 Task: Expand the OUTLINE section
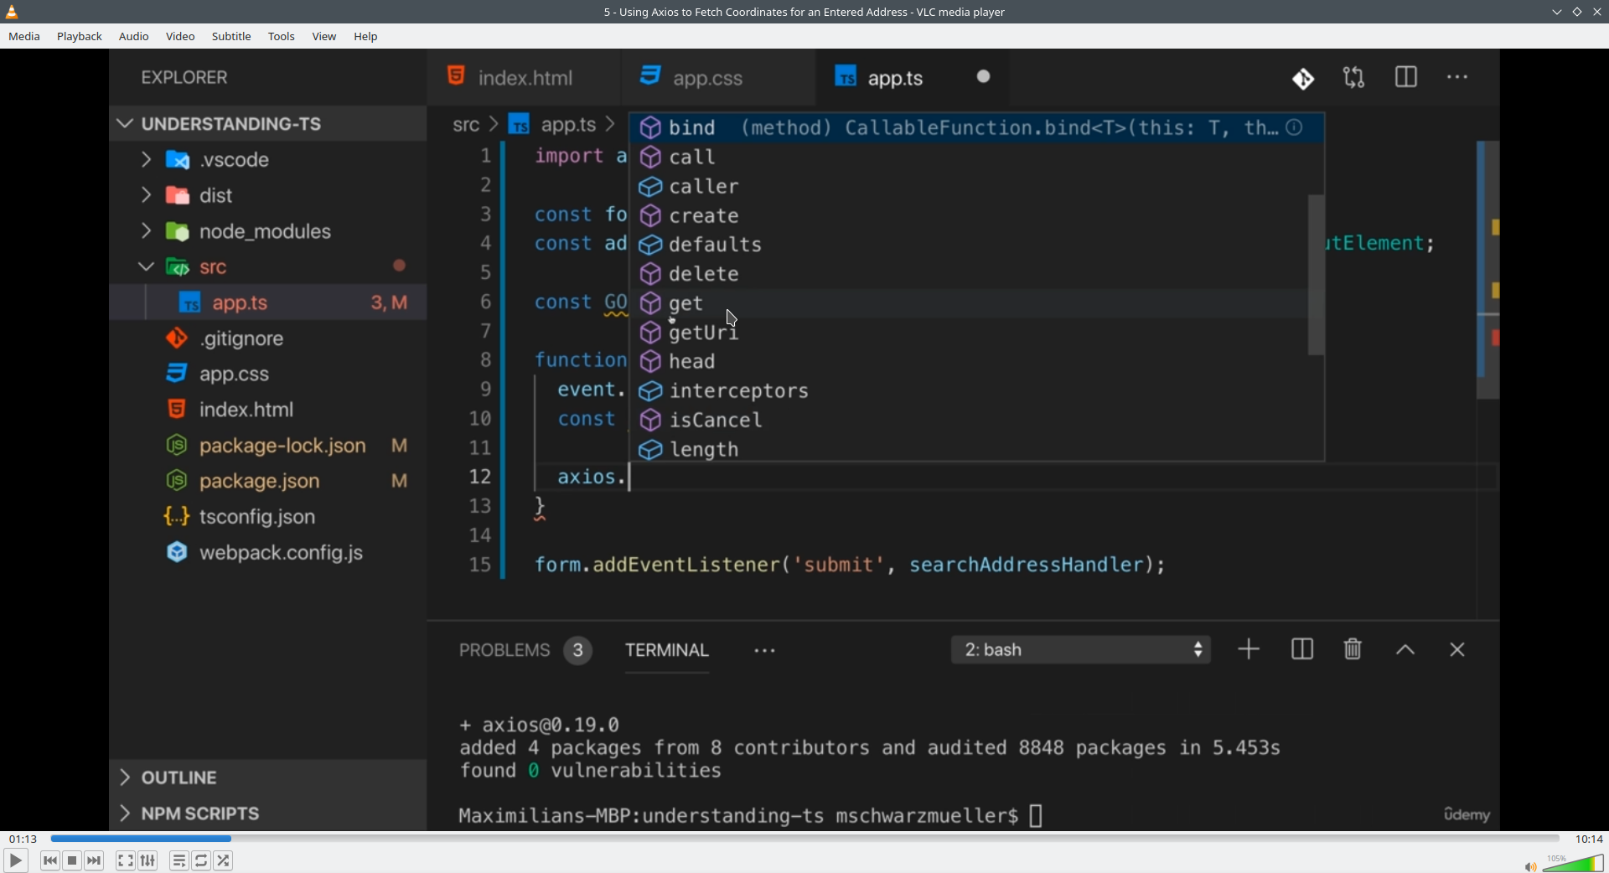click(126, 777)
